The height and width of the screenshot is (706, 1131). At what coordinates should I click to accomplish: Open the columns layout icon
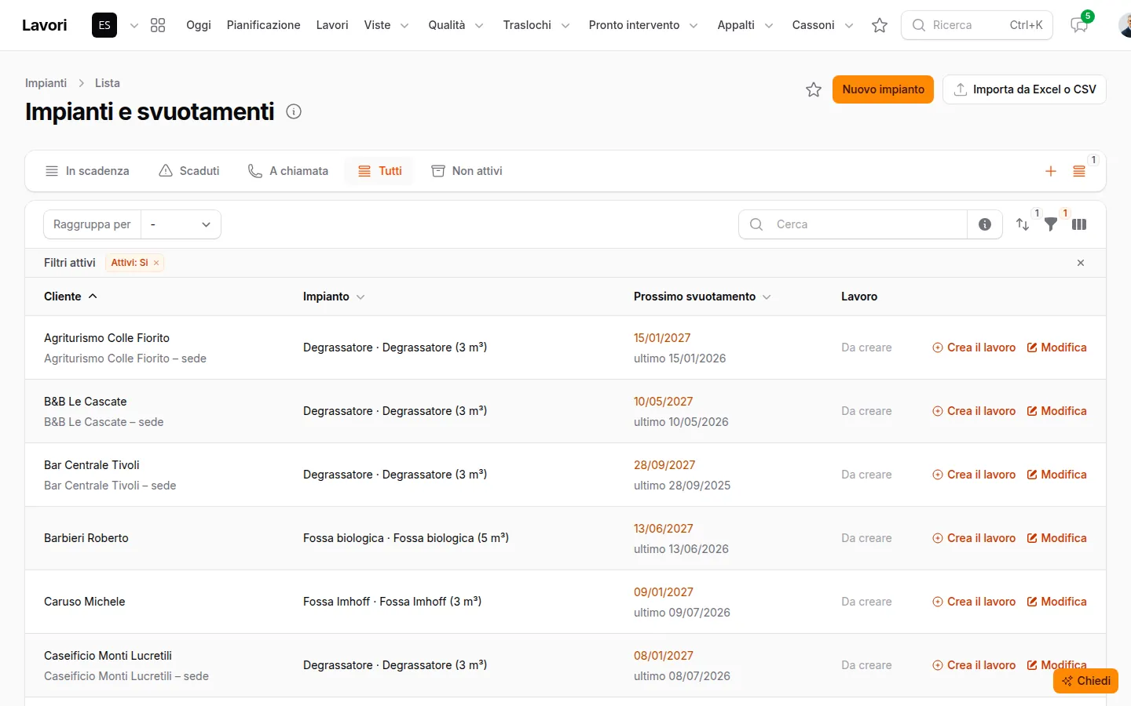[x=1079, y=224]
